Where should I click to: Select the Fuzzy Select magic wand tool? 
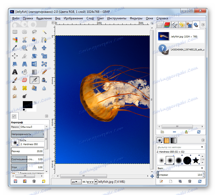coord(44,32)
